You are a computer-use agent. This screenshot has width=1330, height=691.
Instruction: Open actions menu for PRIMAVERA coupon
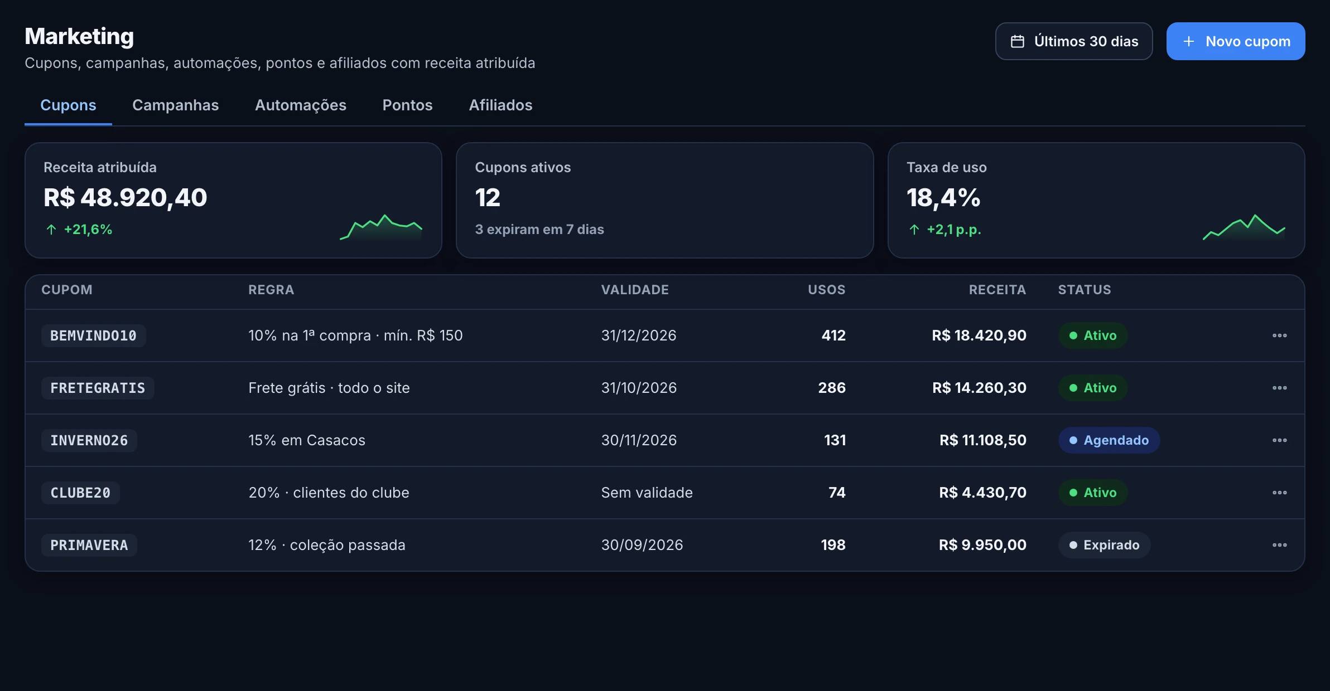pyautogui.click(x=1279, y=545)
